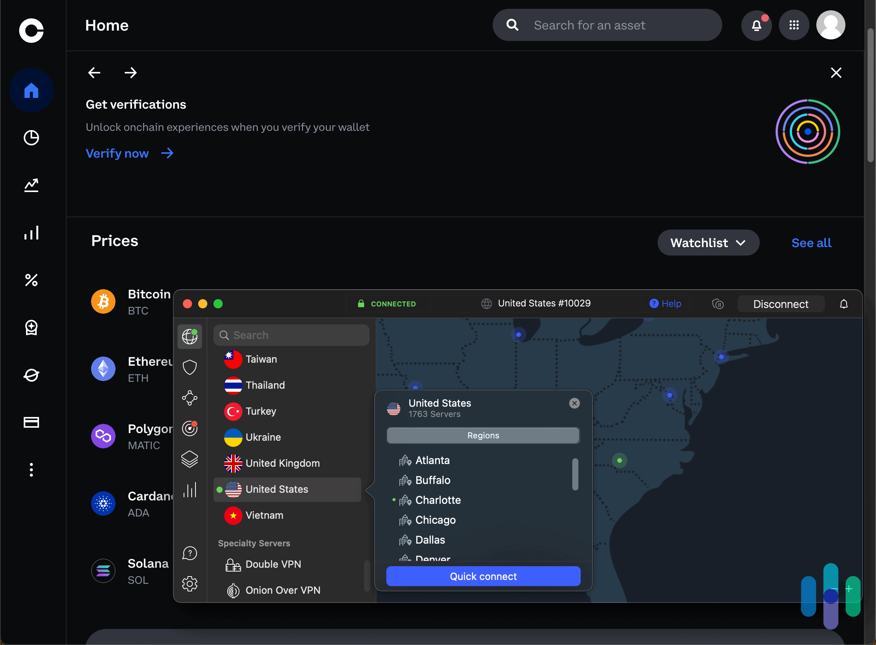
Task: Click Quick connect button
Action: click(x=483, y=576)
